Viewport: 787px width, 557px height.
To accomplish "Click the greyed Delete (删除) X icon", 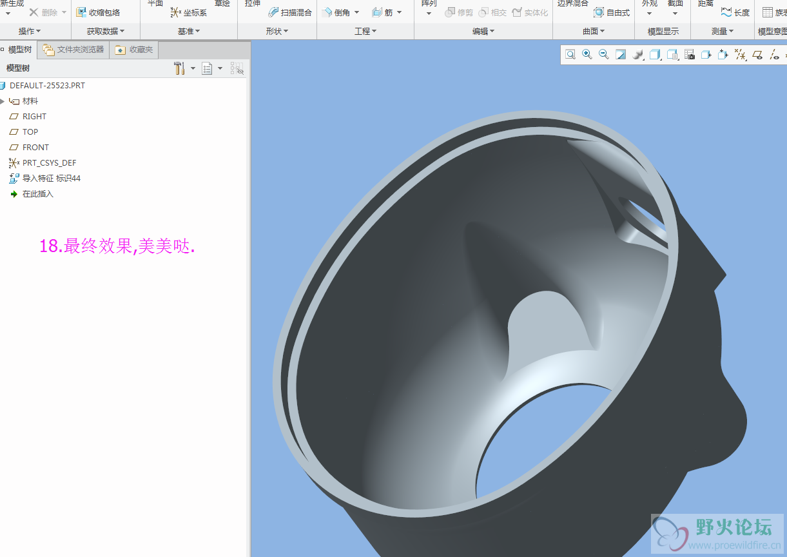I will [x=34, y=12].
